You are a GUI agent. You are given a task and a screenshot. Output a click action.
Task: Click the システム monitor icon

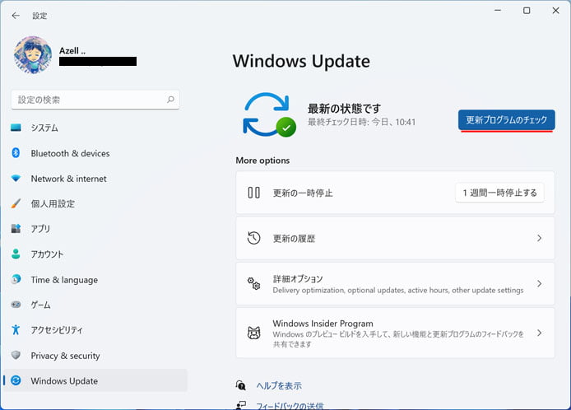click(16, 128)
